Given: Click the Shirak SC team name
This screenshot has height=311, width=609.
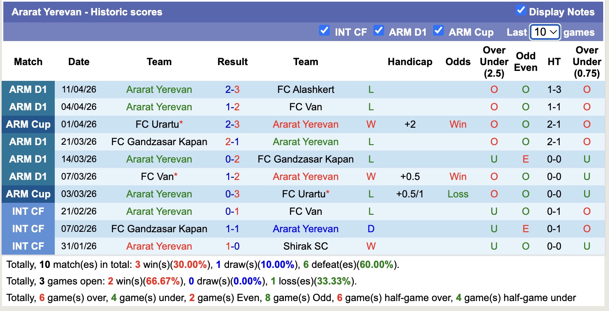Looking at the screenshot, I should pos(305,246).
